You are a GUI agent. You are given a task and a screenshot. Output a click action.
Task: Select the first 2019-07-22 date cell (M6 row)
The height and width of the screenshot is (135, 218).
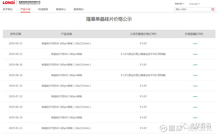pos(16,86)
